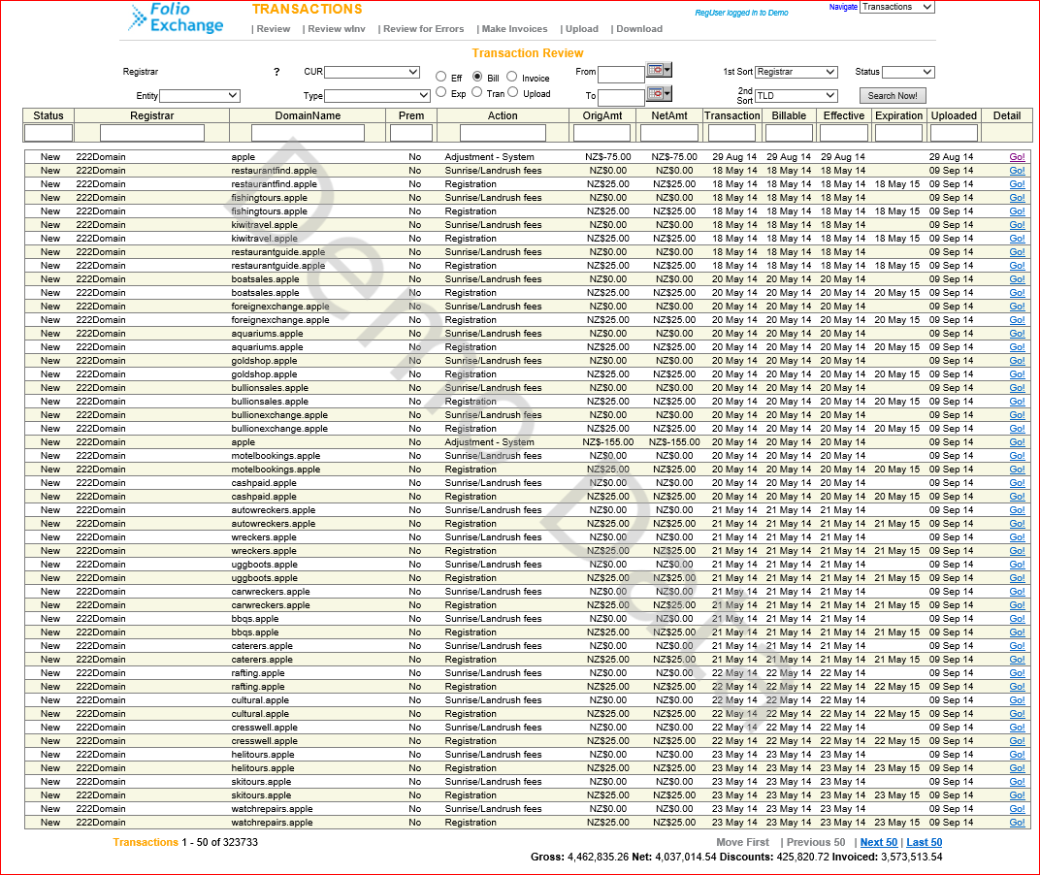1040x875 pixels.
Task: Select the Invoice radio button
Action: (x=512, y=77)
